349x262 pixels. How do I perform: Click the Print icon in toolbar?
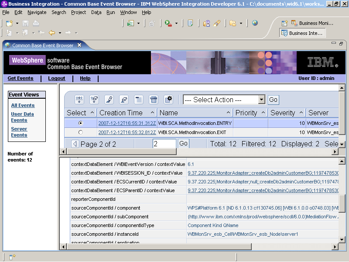[36, 23]
